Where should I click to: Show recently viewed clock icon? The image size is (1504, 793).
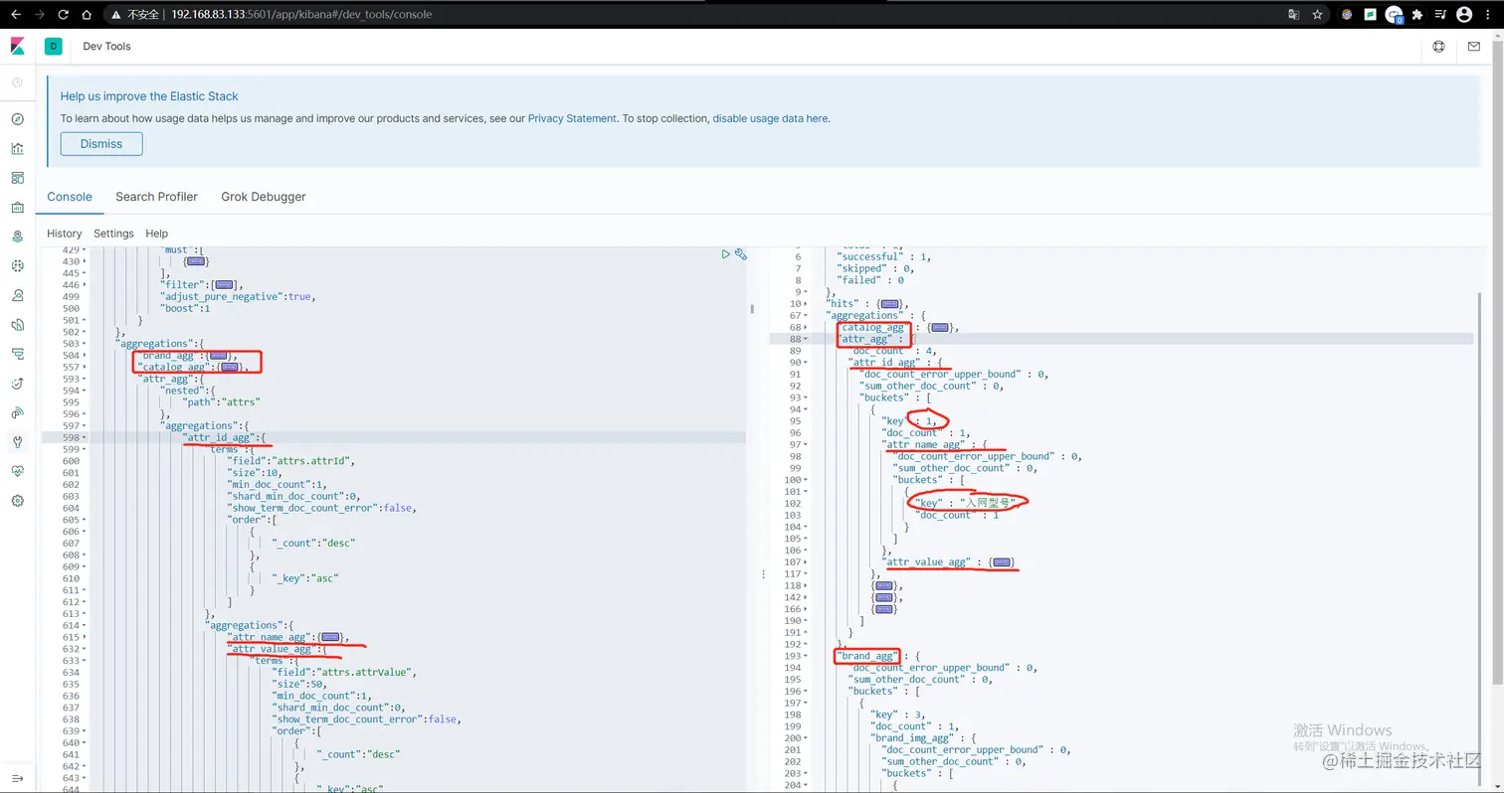tap(17, 82)
